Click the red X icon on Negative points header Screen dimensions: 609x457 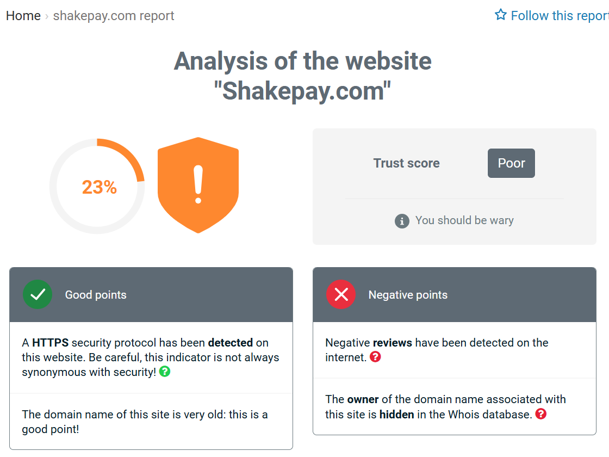click(x=341, y=294)
